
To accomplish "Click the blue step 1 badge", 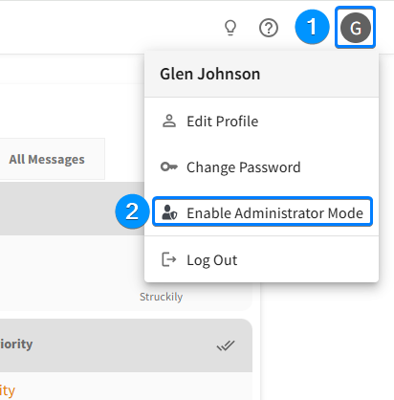I will pyautogui.click(x=312, y=27).
